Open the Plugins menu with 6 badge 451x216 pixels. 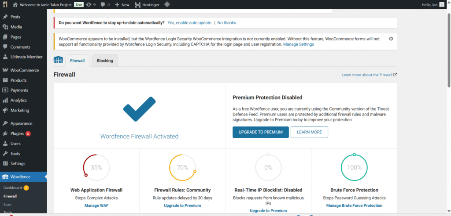(17, 133)
